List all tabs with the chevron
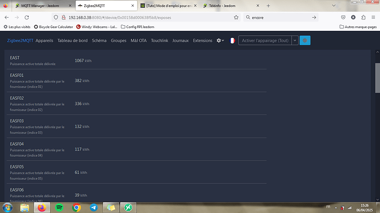This screenshot has height=213, width=380. tap(334, 6)
